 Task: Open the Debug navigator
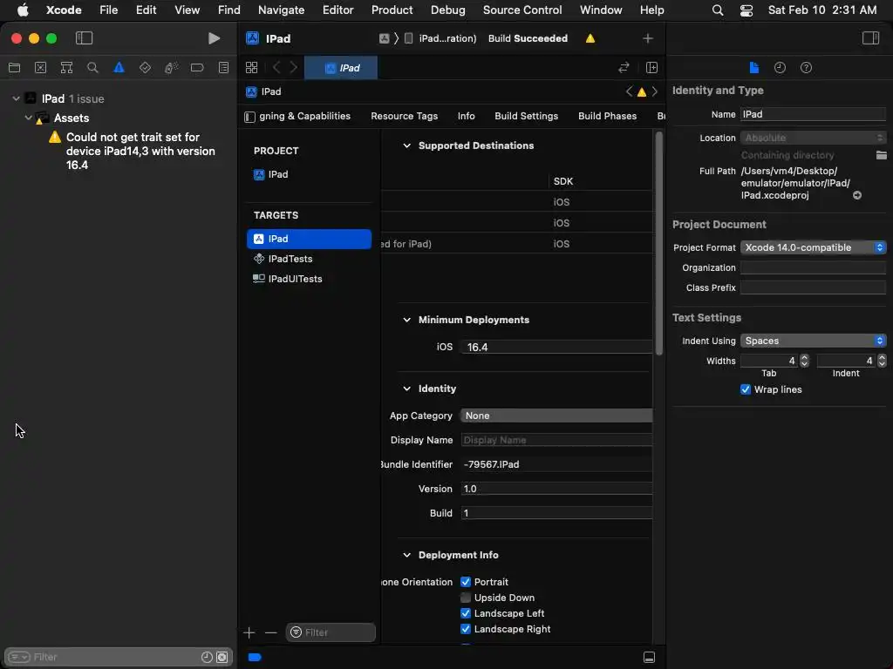[x=171, y=68]
